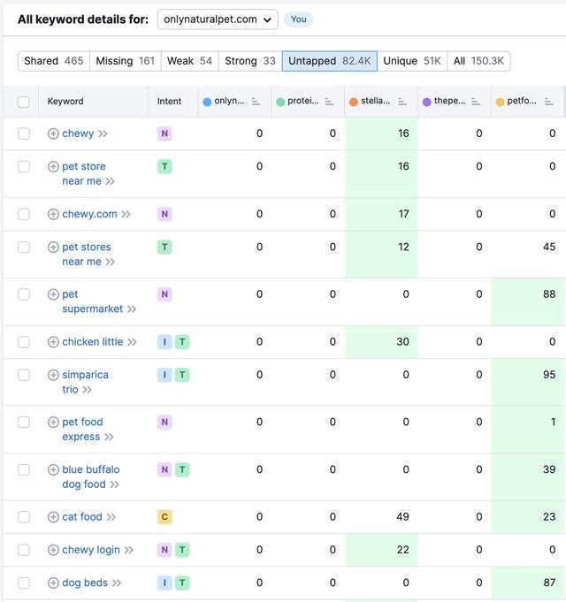The image size is (566, 602).
Task: Click plus icon beside pet food express
Action: tap(53, 423)
